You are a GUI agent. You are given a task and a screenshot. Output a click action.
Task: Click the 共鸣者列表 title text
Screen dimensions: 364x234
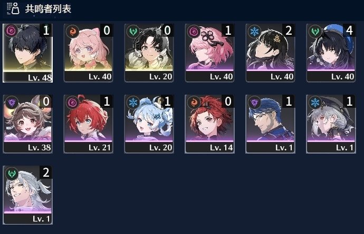pyautogui.click(x=48, y=9)
